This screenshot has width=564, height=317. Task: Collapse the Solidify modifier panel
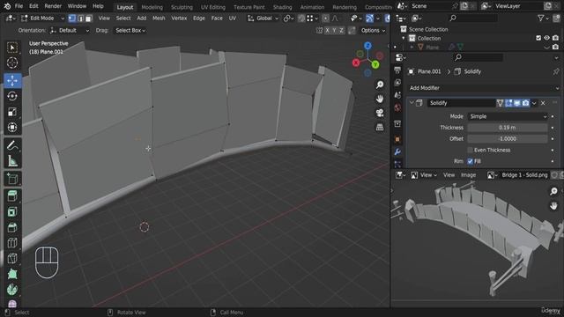coord(412,103)
